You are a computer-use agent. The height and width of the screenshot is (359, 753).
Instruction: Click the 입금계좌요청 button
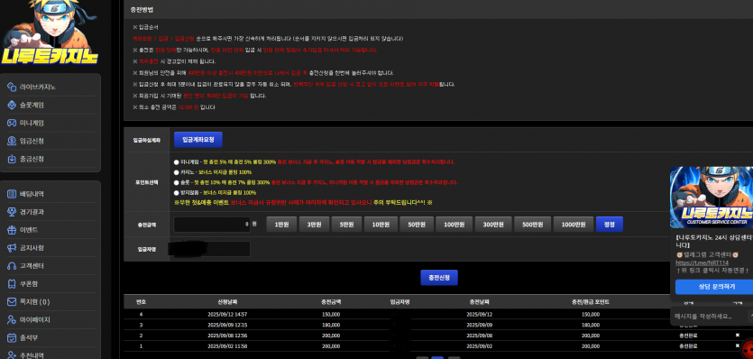197,140
